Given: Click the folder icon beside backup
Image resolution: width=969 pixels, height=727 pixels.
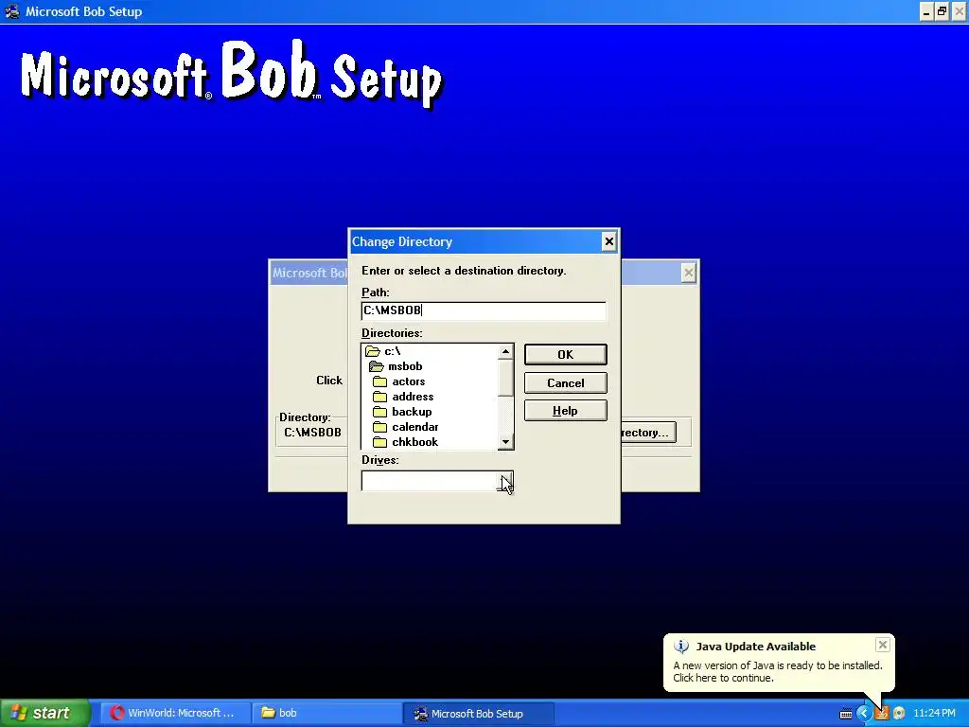Looking at the screenshot, I should tap(380, 412).
